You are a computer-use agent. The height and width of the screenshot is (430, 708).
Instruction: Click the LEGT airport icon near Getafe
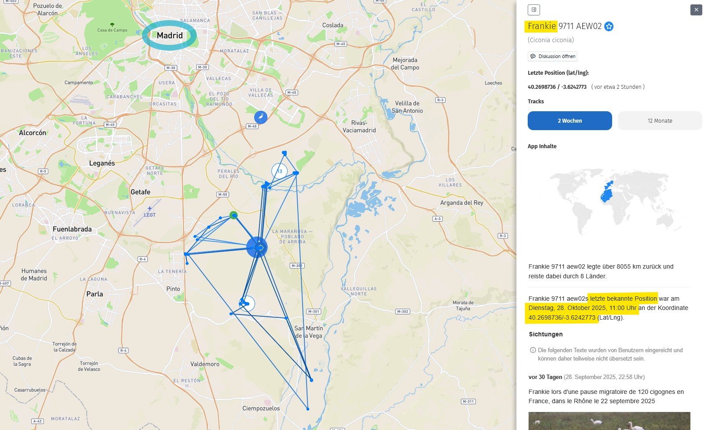click(150, 208)
